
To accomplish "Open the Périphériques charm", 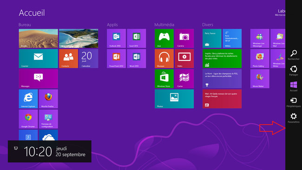I will 294,102.
